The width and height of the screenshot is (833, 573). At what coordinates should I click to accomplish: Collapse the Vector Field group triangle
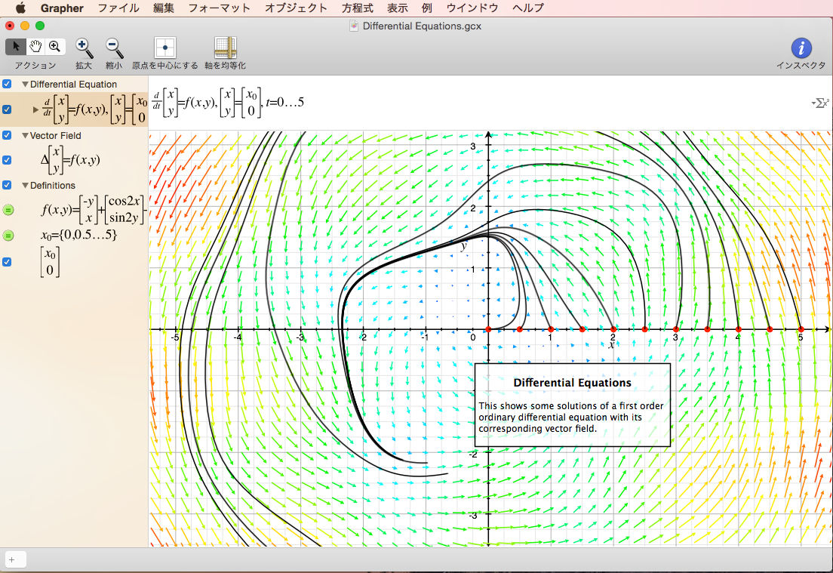(25, 136)
